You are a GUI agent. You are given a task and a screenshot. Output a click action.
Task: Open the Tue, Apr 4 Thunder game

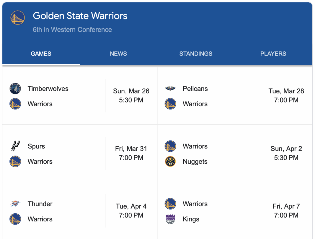[131, 211]
